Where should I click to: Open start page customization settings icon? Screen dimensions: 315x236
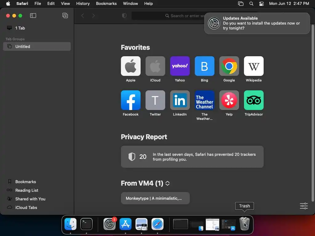point(304,206)
